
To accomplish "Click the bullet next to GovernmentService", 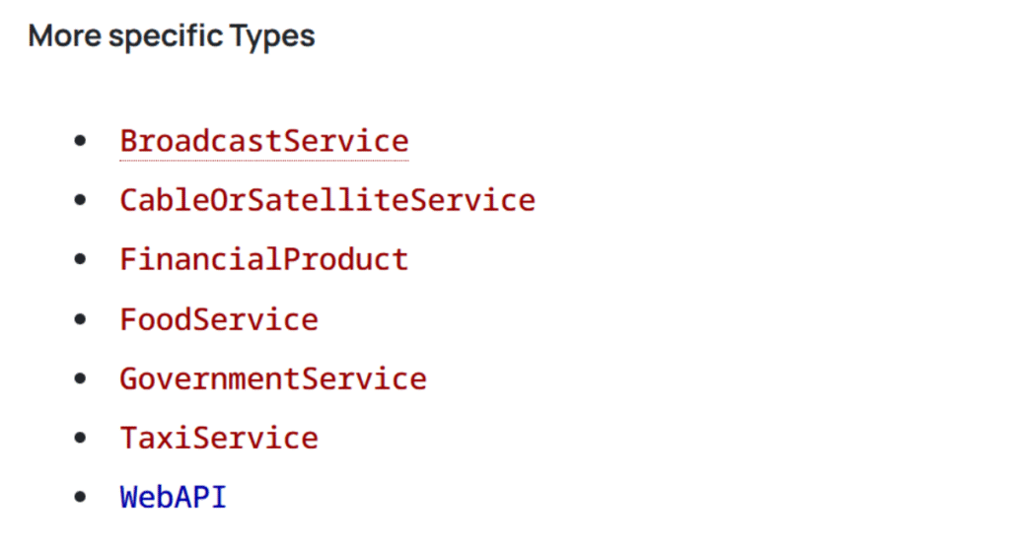I will pyautogui.click(x=80, y=379).
